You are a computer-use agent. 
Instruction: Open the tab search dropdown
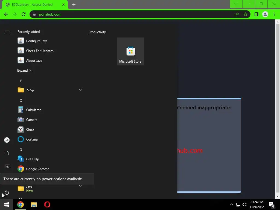pyautogui.click(x=236, y=4)
